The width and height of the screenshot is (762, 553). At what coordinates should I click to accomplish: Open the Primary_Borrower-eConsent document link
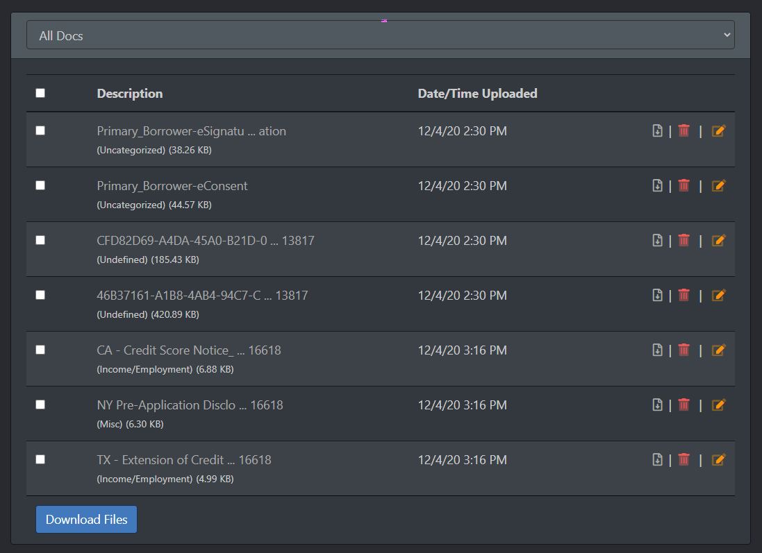(x=172, y=186)
